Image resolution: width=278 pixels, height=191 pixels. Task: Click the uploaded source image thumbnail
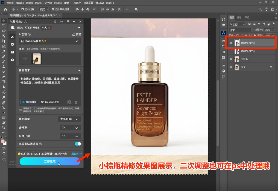pos(36,59)
